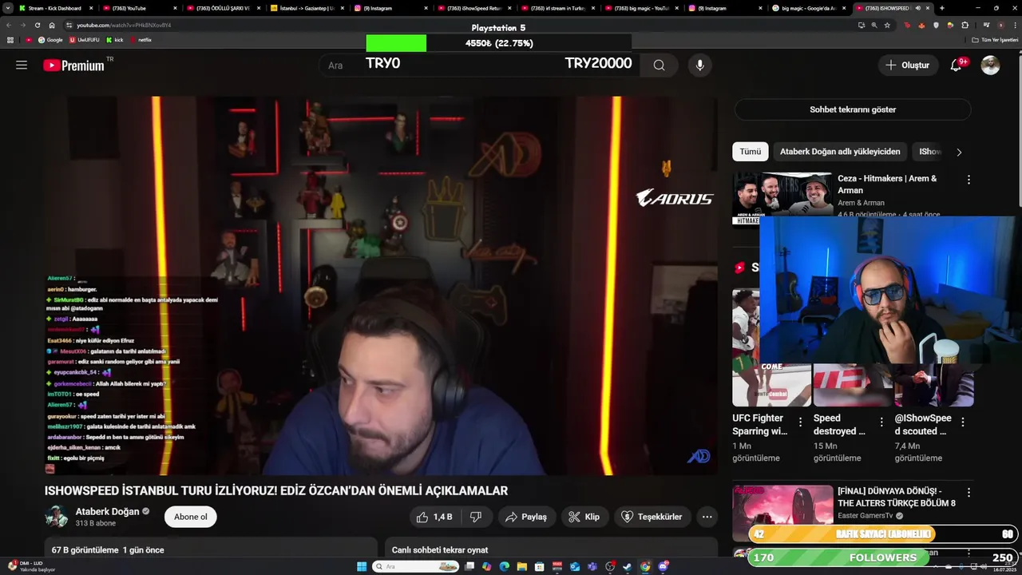Click the YouTube search magnifier button

659,65
